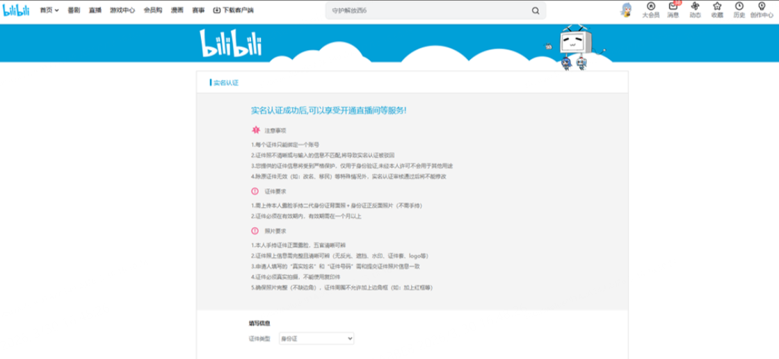Open the 首页 dropdown menu

coord(49,10)
